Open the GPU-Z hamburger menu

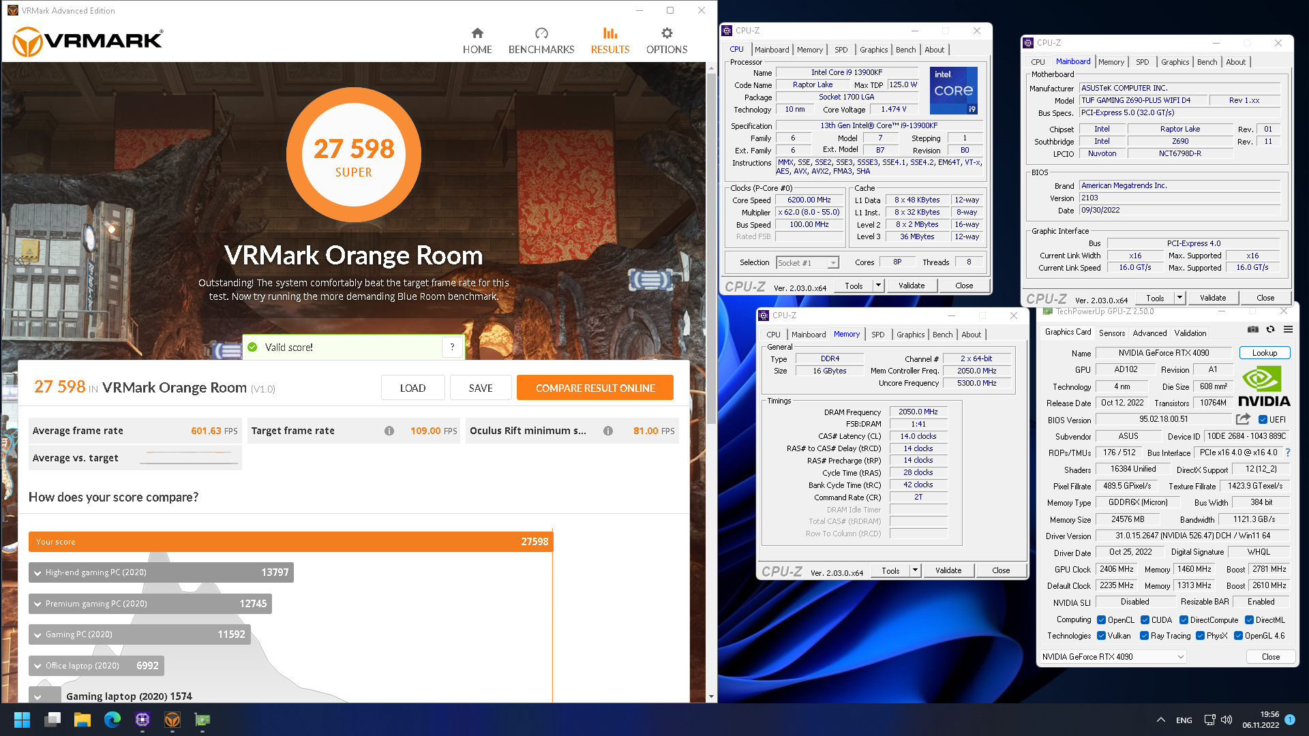pyautogui.click(x=1288, y=329)
